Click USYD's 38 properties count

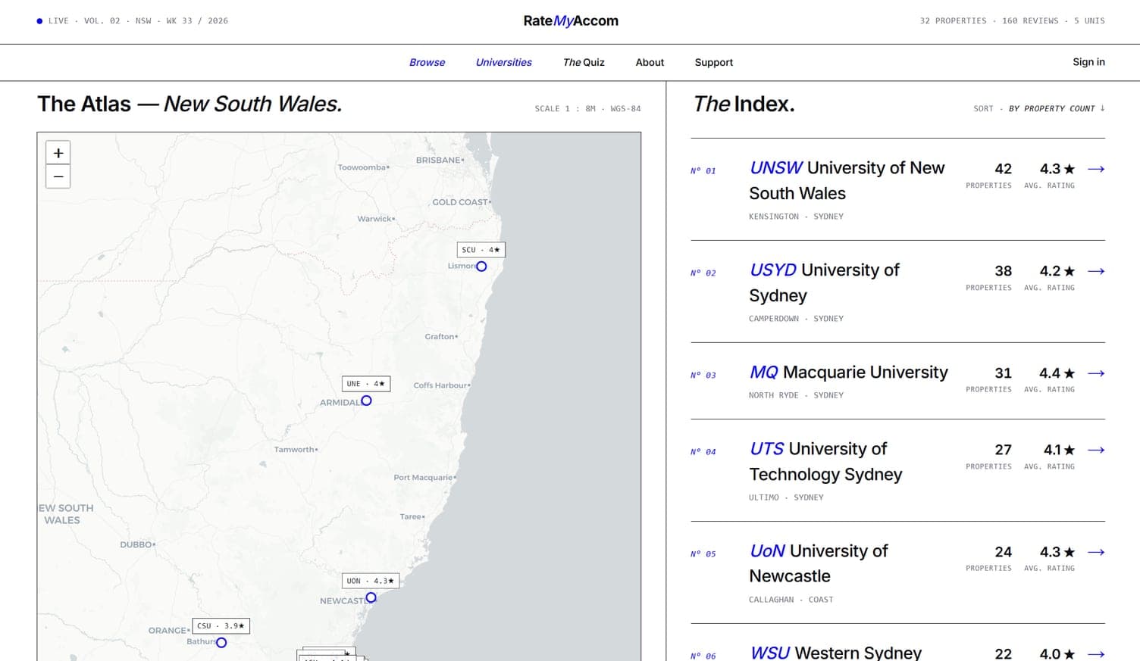click(1003, 271)
